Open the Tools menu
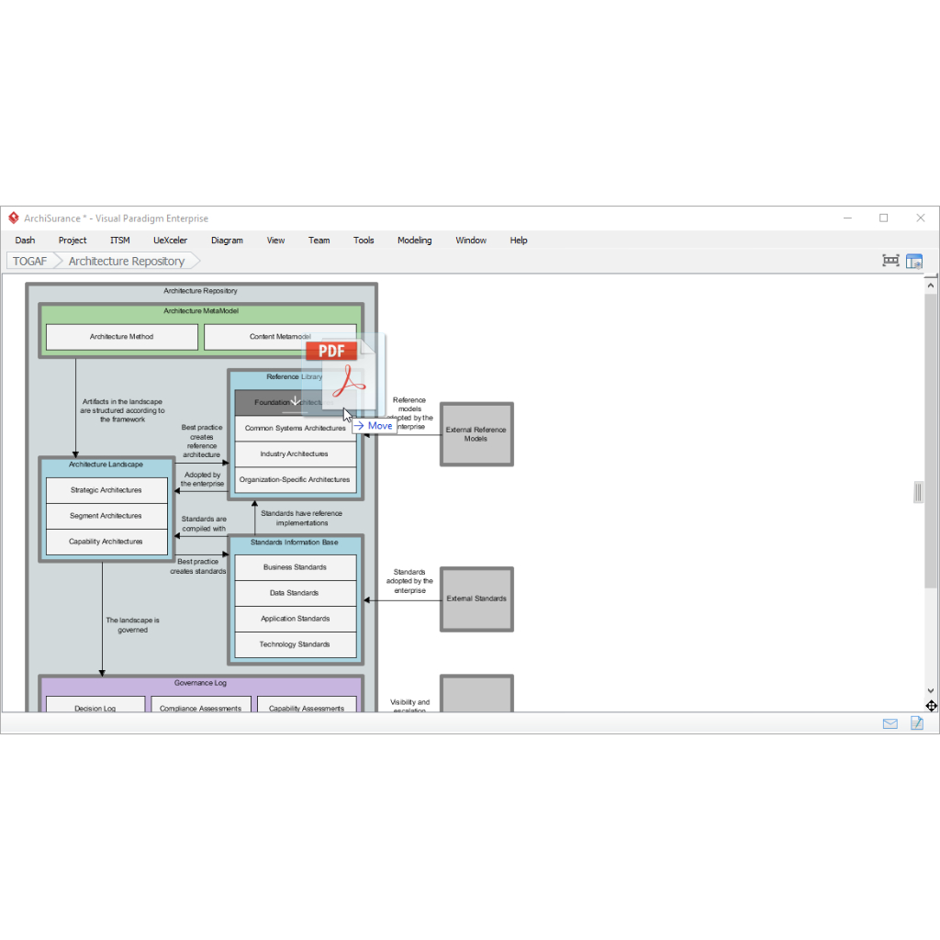Viewport: 940px width, 940px height. point(364,241)
